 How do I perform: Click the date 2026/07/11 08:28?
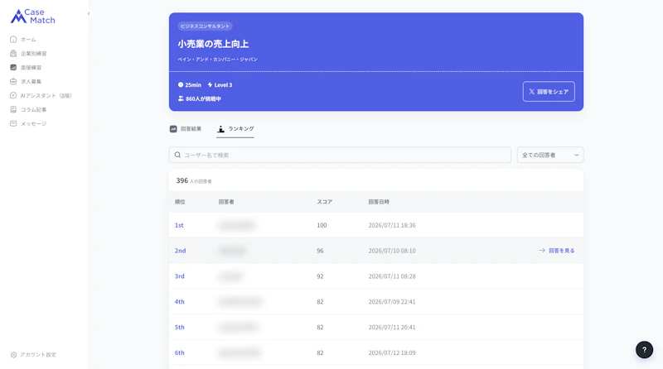pyautogui.click(x=392, y=276)
